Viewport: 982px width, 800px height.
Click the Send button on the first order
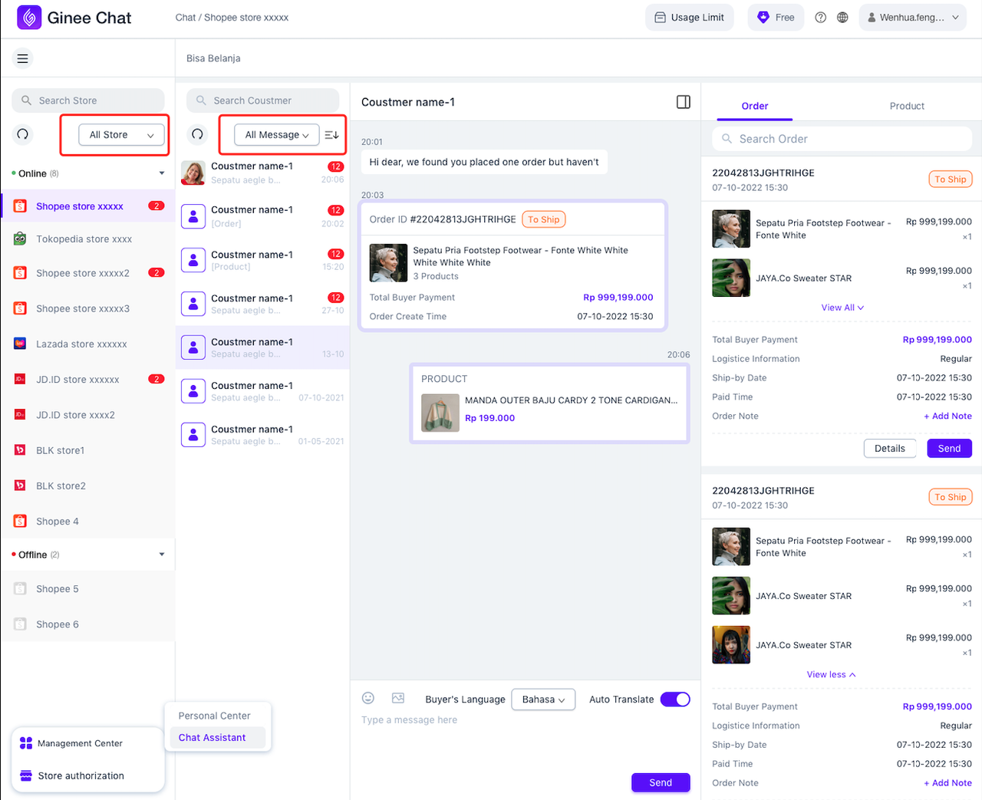tap(949, 448)
